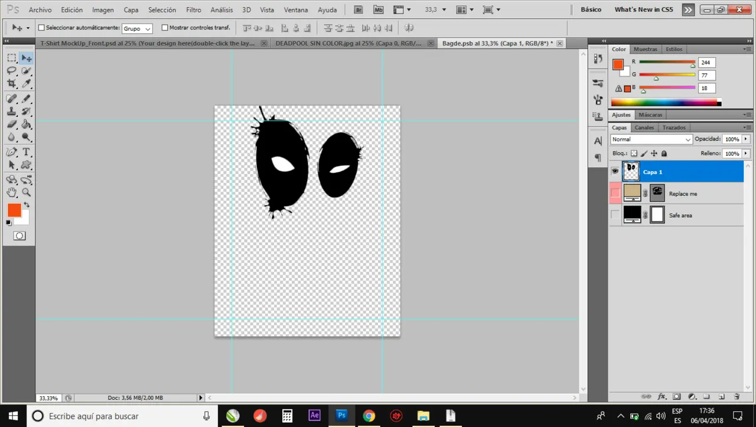Add a layer mask
The width and height of the screenshot is (756, 427).
pyautogui.click(x=677, y=397)
